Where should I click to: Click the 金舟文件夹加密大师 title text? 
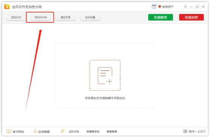point(27,7)
